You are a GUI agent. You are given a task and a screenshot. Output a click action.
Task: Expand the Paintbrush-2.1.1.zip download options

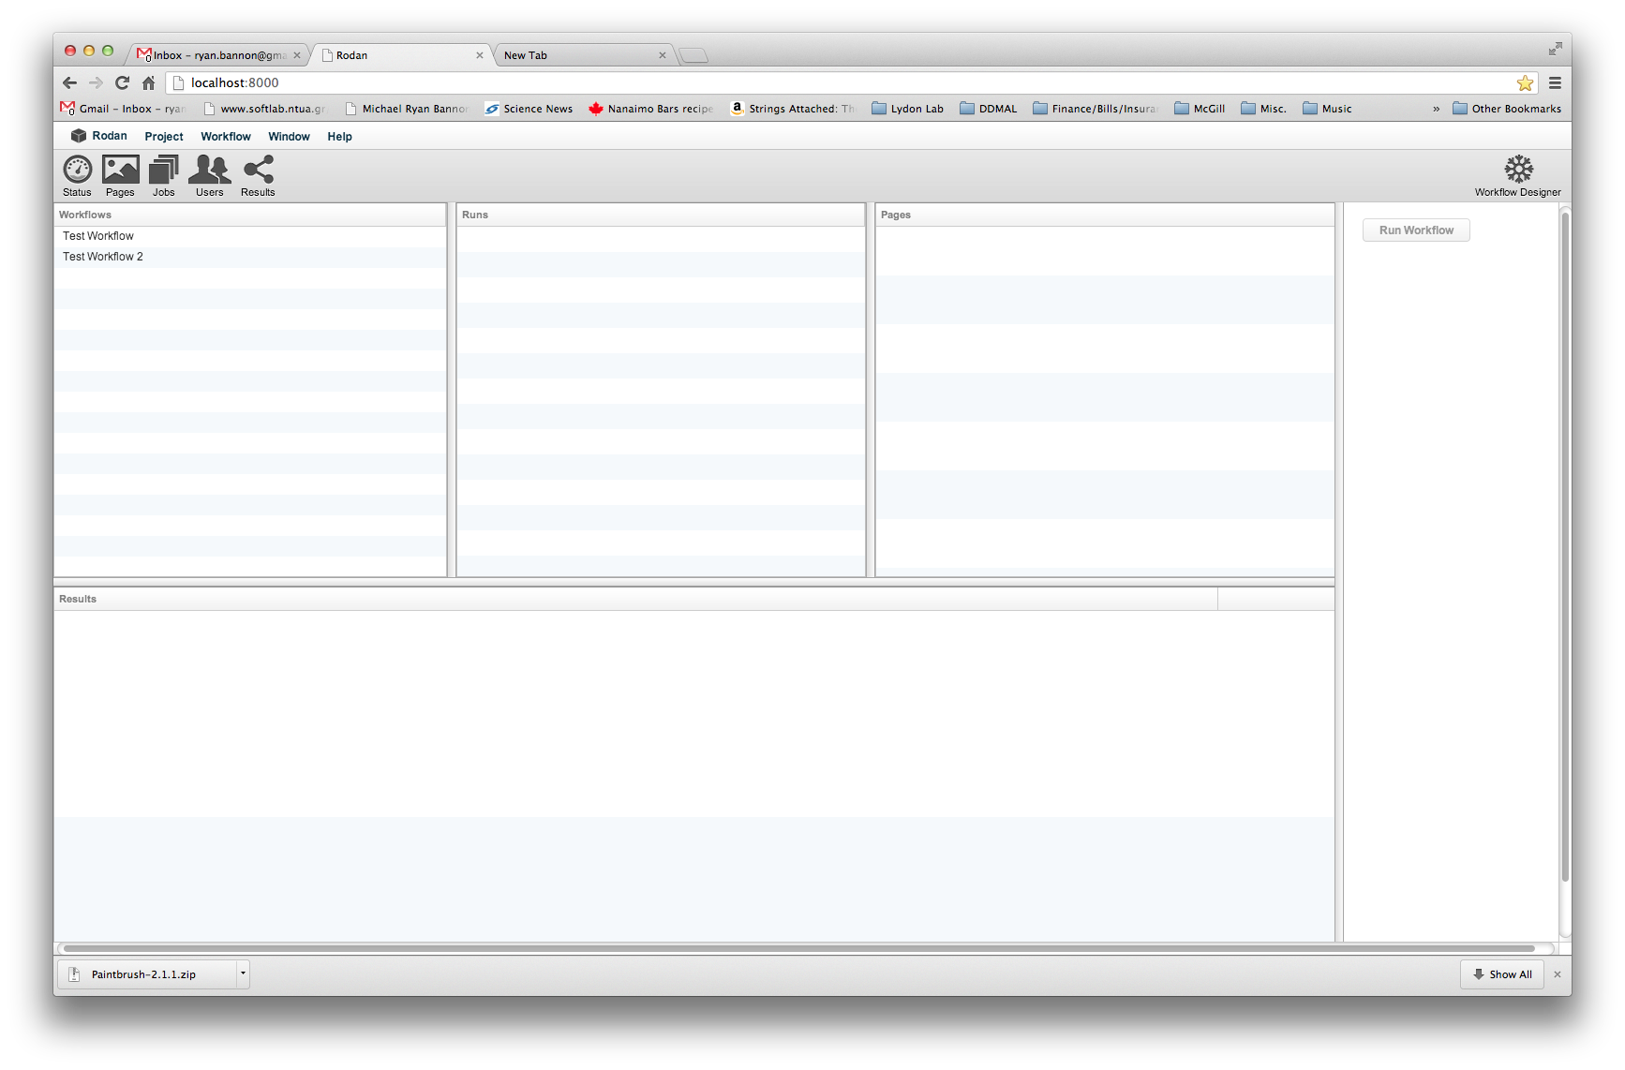click(241, 973)
